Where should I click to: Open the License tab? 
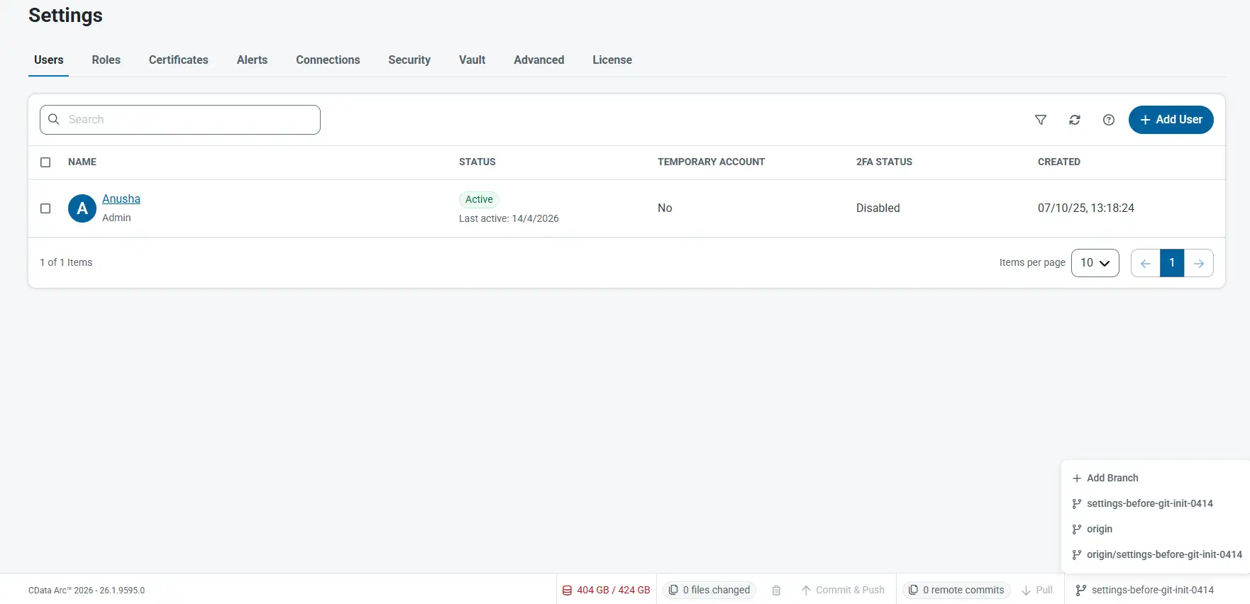click(x=612, y=60)
